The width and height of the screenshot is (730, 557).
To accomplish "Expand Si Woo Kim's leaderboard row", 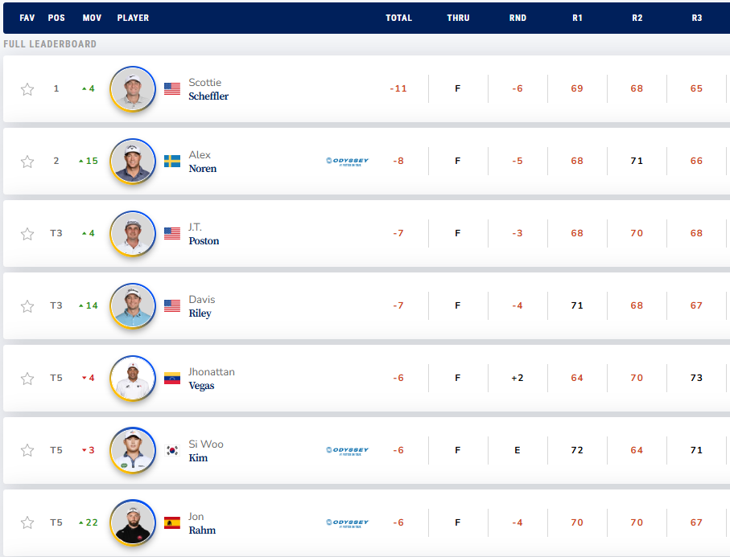I will pyautogui.click(x=266, y=451).
